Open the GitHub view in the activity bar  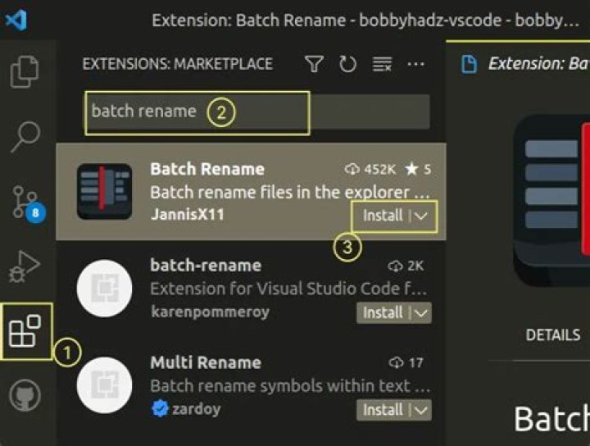point(25,395)
